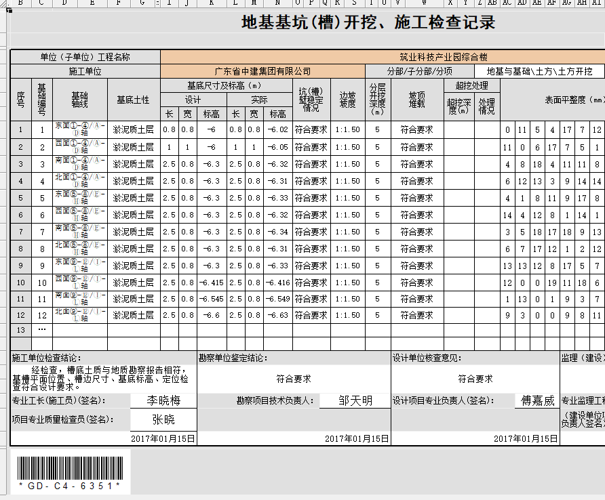The height and width of the screenshot is (500, 605).
Task: Click the ··· cell in row 13
Action: (x=42, y=330)
